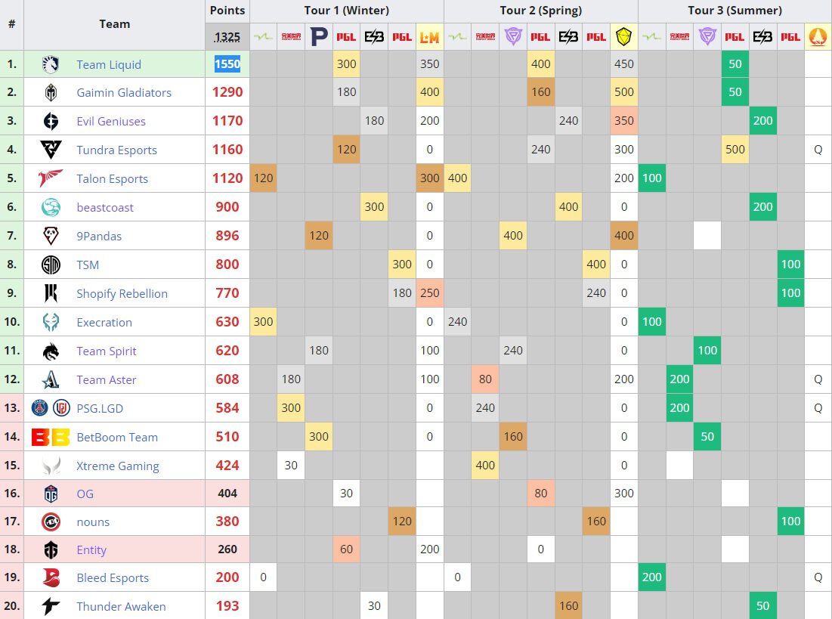Image resolution: width=832 pixels, height=619 pixels.
Task: Click the Team Aster logo
Action: coord(51,379)
